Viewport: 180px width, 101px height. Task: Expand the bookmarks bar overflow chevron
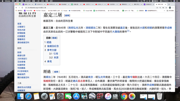point(164,11)
